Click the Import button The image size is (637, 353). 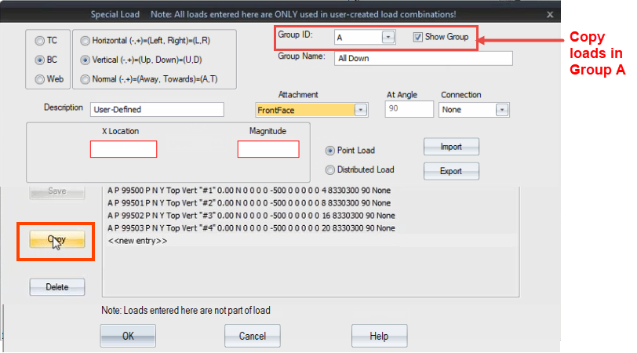(x=451, y=147)
